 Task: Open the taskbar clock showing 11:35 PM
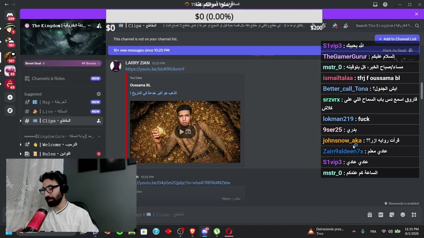coord(412,231)
